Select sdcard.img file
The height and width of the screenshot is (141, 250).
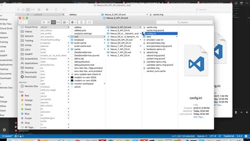coord(152,52)
